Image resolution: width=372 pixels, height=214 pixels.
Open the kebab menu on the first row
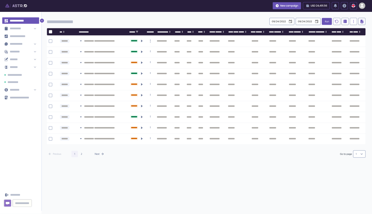150,41
